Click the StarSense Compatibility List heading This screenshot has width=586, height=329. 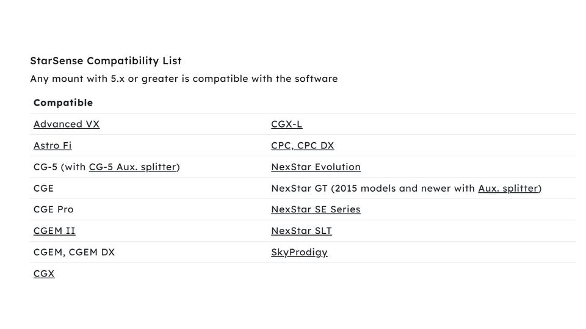106,61
